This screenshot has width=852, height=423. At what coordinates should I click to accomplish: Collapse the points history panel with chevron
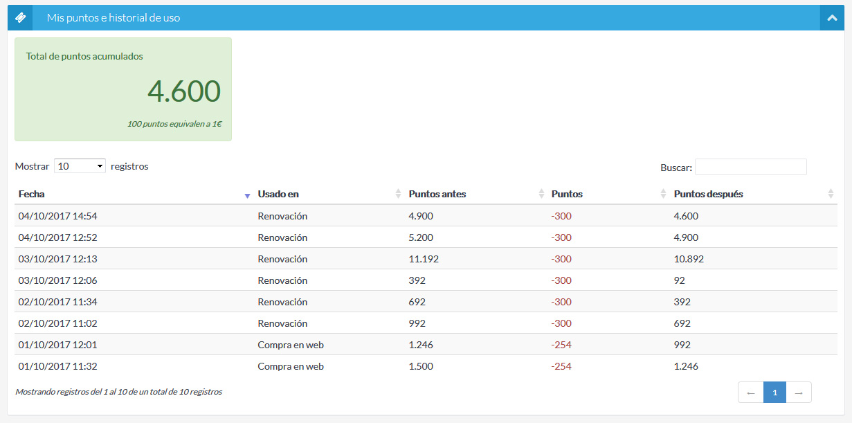(832, 18)
